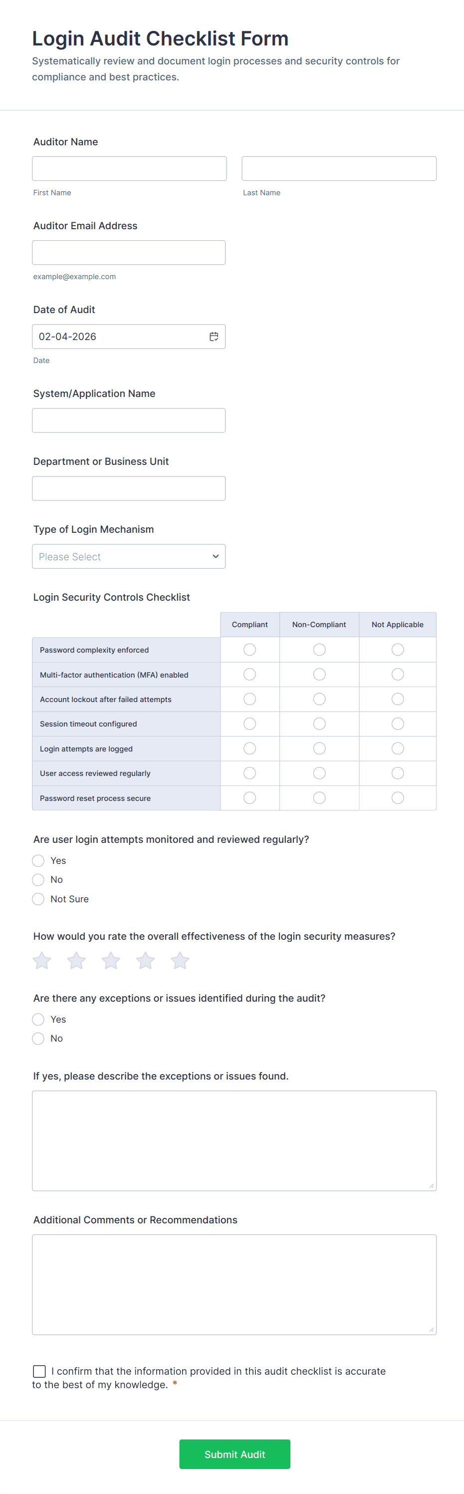Submit the audit form

tap(234, 1454)
